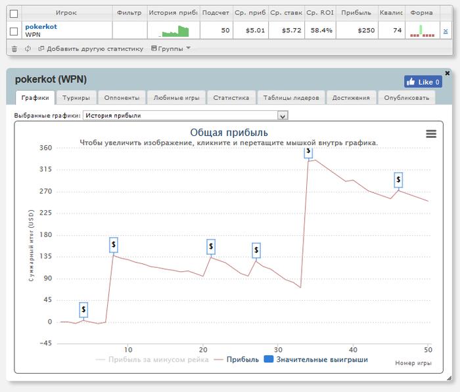
Task: Click the dollar marker near game 27
Action: [x=256, y=250]
